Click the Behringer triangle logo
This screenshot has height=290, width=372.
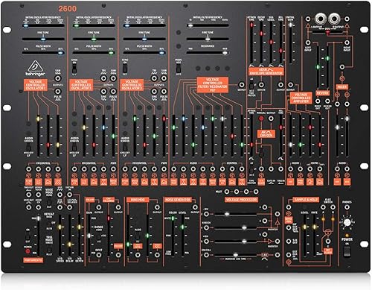coord(36,66)
